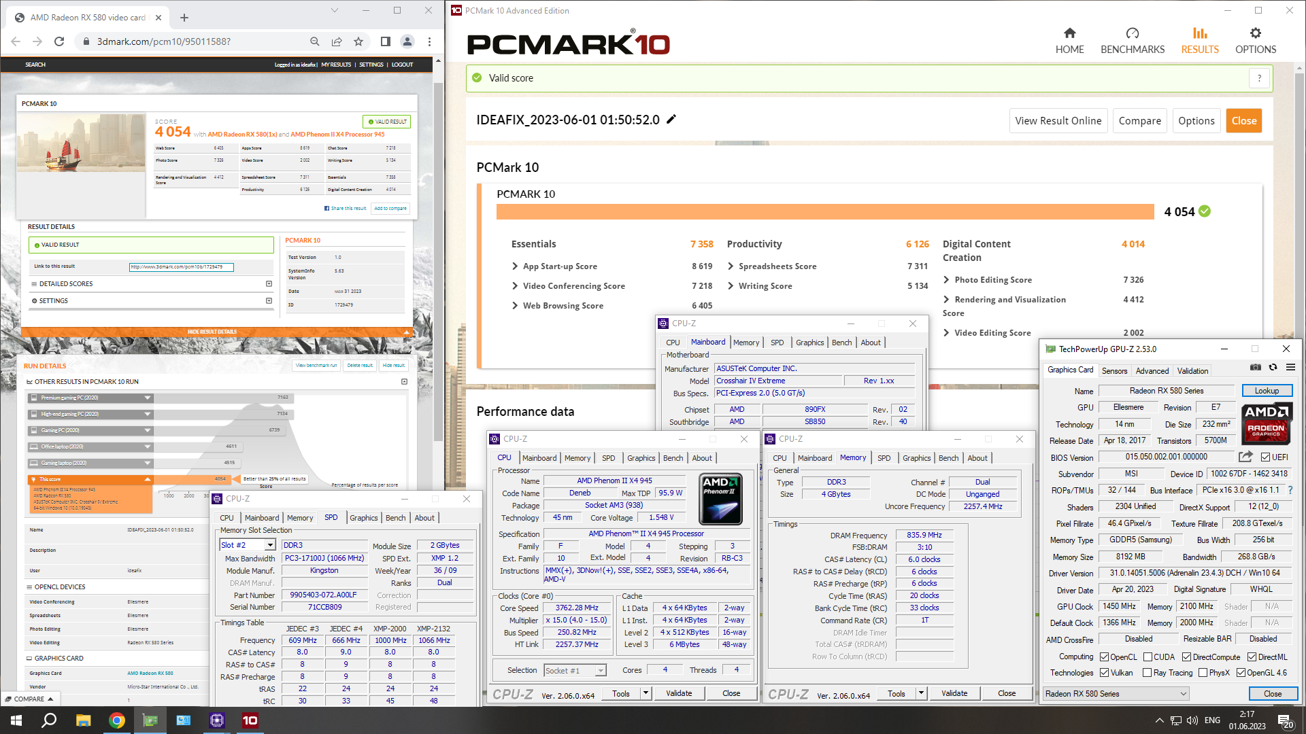Click the BIOS export share icon in GPU-Z

point(1245,457)
